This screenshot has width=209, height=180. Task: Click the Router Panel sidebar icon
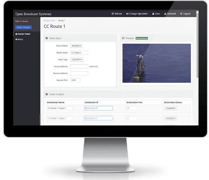point(16,34)
